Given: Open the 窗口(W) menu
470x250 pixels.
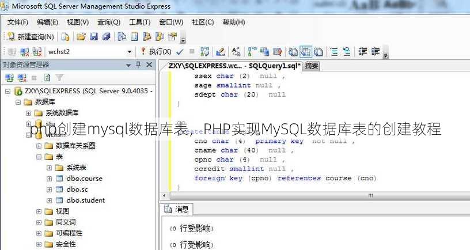Looking at the screenshot, I should pos(171,22).
